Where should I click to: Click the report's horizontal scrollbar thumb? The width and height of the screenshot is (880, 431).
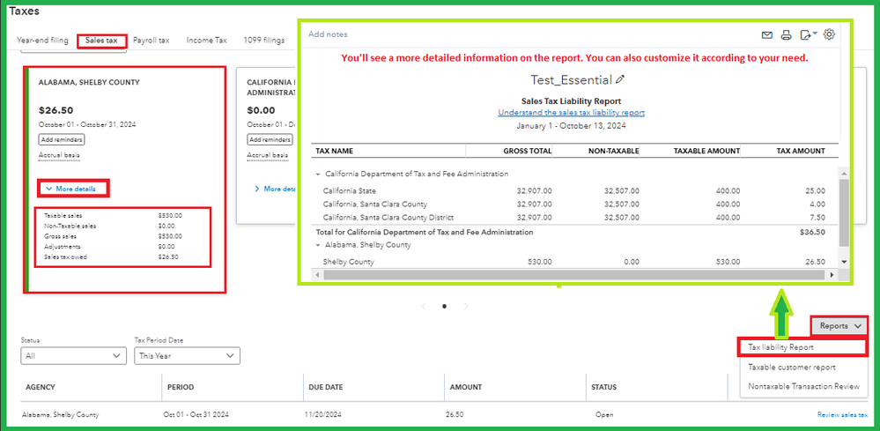point(574,275)
